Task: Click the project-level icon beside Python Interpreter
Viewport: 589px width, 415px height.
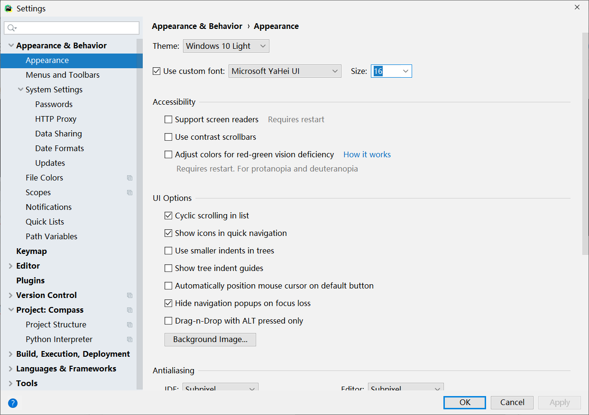Action: [129, 340]
